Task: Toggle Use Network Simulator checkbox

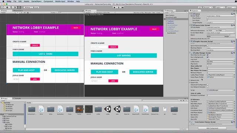Action: pos(207,87)
